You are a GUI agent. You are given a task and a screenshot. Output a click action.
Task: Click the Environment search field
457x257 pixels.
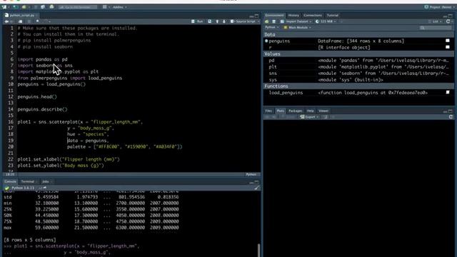point(435,27)
